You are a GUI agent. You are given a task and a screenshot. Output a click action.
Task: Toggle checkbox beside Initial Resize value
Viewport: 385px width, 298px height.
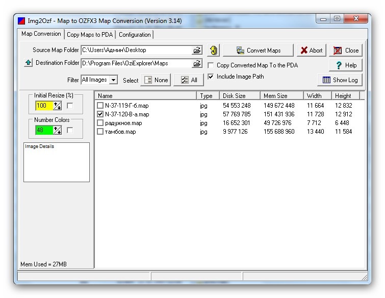pos(70,106)
